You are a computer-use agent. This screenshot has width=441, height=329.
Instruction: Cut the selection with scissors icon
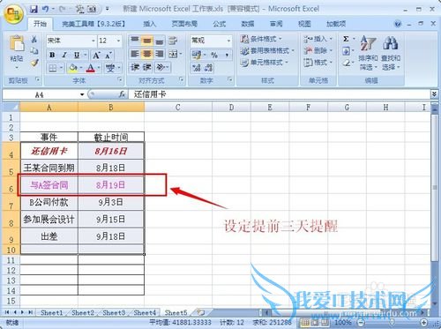pos(34,39)
